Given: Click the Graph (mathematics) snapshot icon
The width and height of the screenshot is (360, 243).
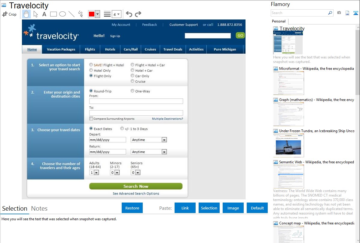Looking at the screenshot, I should point(276,100).
